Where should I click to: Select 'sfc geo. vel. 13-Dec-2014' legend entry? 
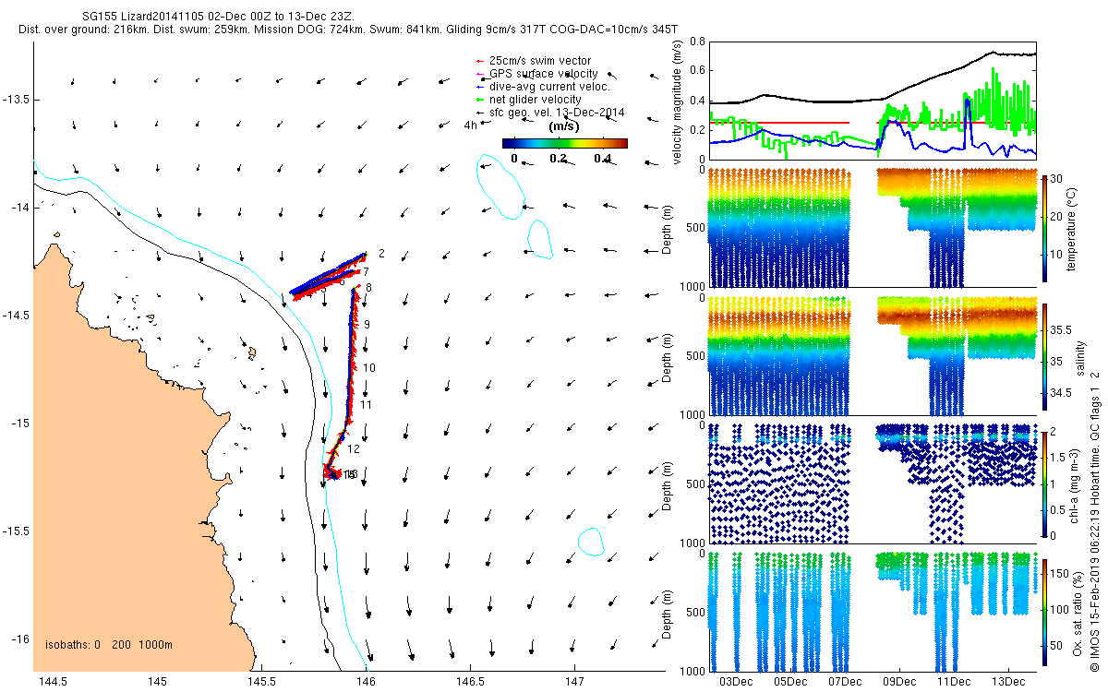[x=557, y=113]
